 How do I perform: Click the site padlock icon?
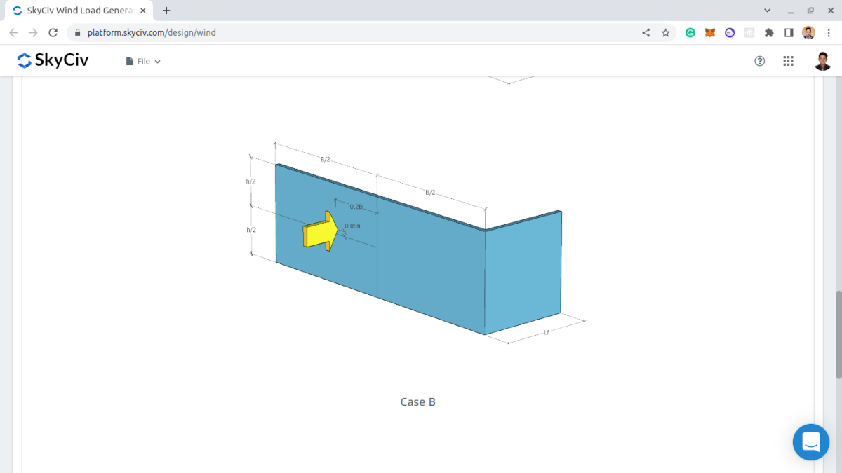(x=77, y=32)
